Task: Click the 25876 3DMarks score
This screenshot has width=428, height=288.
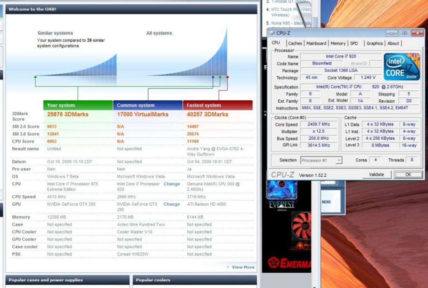Action: coord(68,114)
